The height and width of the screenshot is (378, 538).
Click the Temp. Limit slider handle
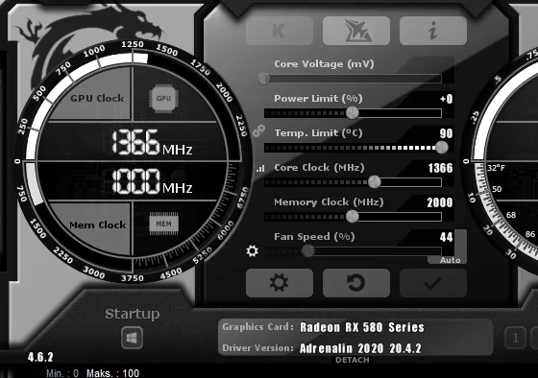pos(442,148)
